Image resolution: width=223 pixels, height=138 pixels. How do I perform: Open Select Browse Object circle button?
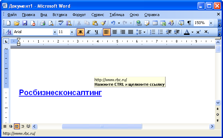(217, 115)
